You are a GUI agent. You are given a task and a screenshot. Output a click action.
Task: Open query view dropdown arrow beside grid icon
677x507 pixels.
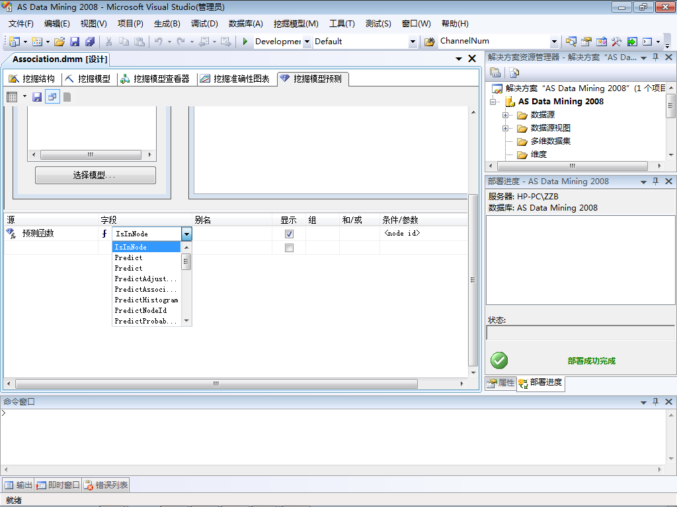(24, 96)
